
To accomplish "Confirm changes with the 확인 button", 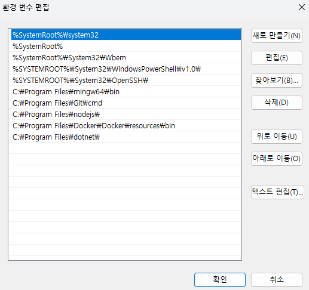I will click(x=220, y=280).
